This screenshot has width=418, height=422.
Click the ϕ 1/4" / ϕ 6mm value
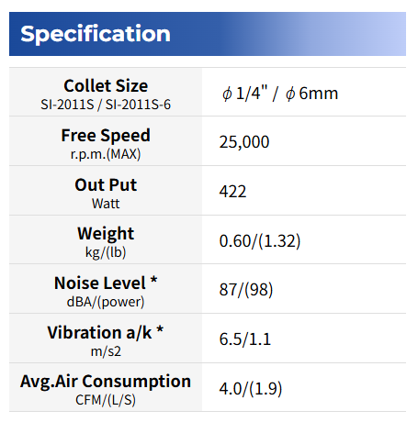pyautogui.click(x=280, y=93)
